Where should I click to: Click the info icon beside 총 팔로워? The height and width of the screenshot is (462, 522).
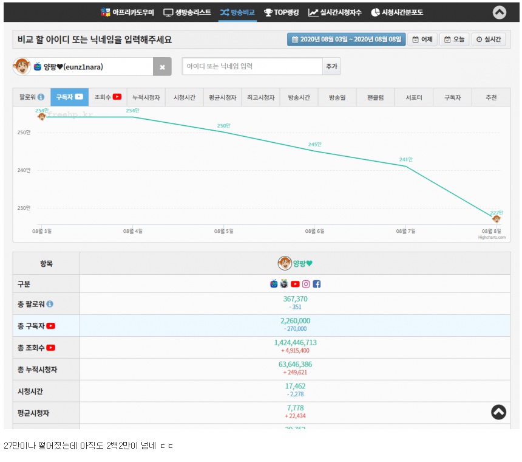[x=50, y=304]
